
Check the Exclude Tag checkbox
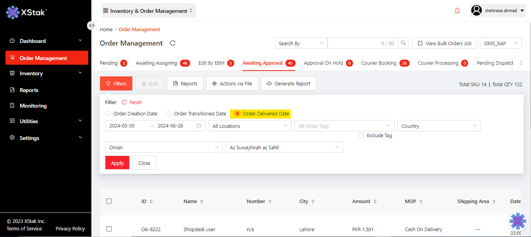361,136
